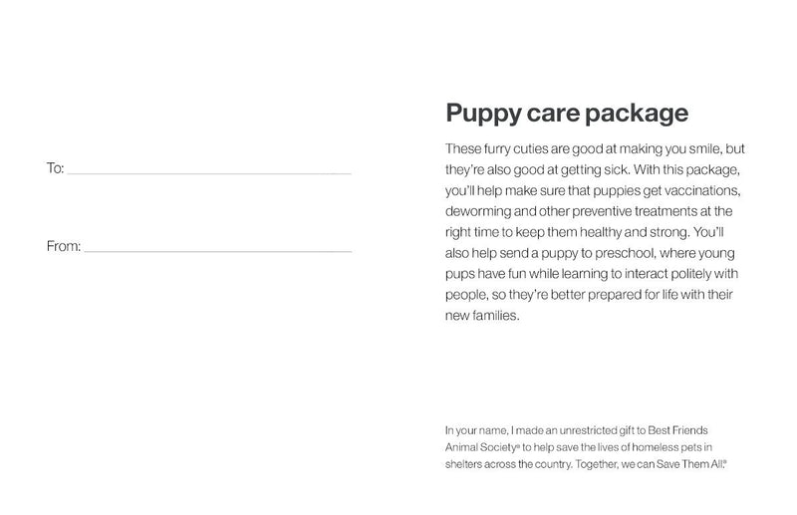
Task: Click the "From:" label text
Action: (64, 246)
